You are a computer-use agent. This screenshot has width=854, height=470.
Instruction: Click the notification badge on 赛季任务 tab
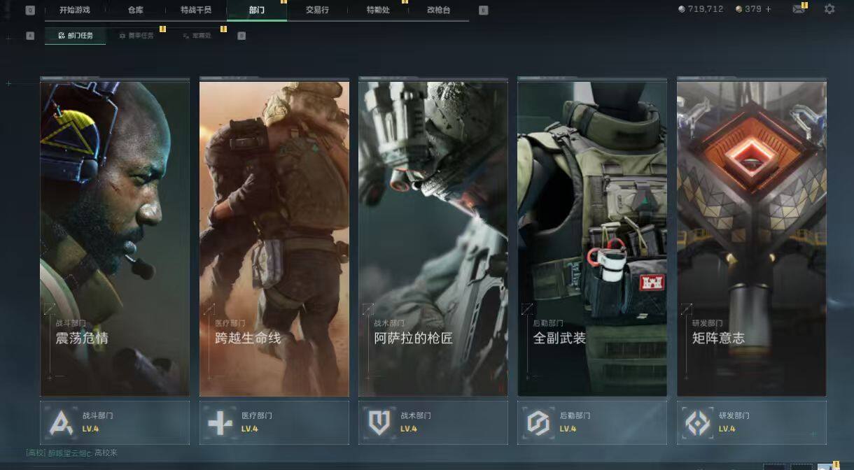click(162, 29)
